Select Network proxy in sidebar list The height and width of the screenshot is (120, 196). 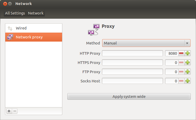tap(34, 37)
